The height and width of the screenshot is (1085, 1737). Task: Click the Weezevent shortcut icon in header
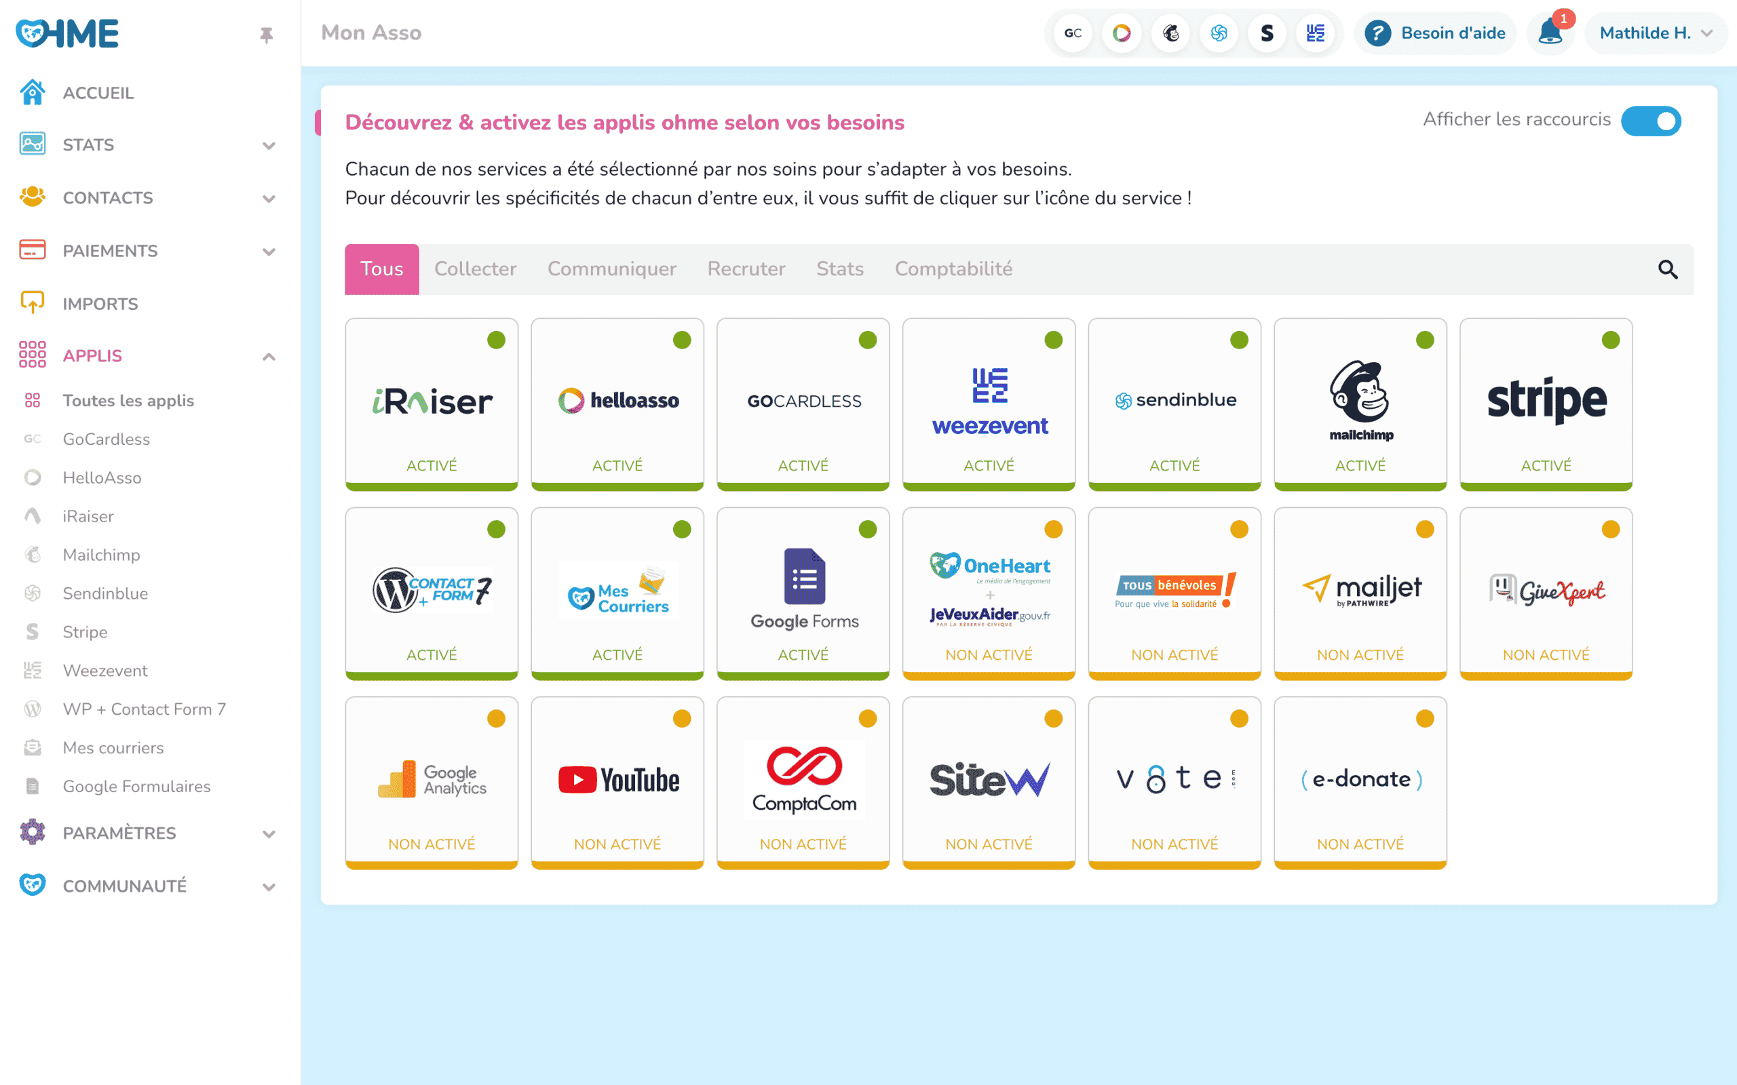pyautogui.click(x=1315, y=33)
